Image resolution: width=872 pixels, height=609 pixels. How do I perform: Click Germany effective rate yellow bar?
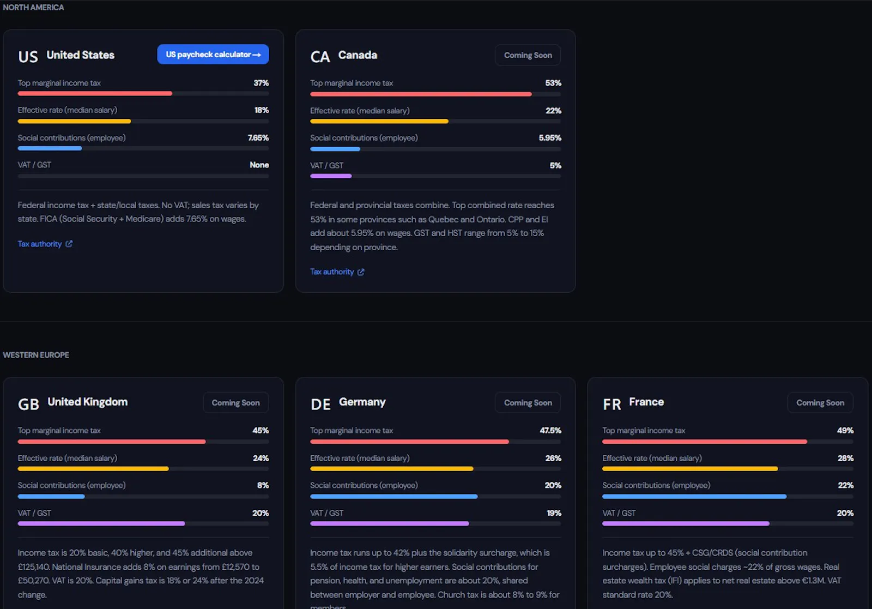coord(392,469)
